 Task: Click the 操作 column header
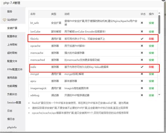pyautogui.click(x=151, y=14)
